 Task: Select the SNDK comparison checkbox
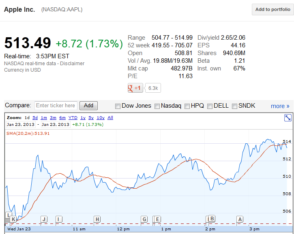pos(234,106)
